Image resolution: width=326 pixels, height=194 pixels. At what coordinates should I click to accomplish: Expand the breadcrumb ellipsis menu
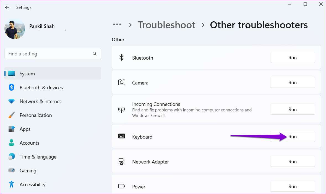pyautogui.click(x=117, y=25)
